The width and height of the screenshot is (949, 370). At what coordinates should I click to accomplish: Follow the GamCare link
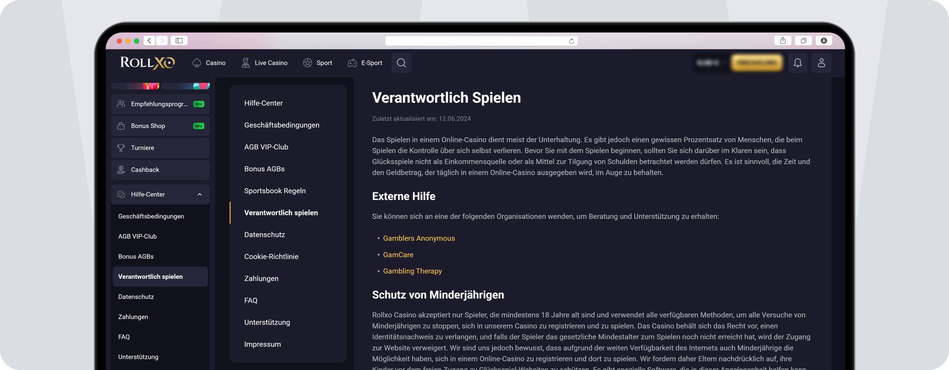tap(398, 255)
